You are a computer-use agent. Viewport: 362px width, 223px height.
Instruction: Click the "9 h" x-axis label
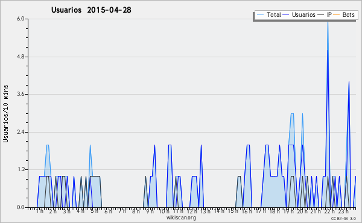150,211
